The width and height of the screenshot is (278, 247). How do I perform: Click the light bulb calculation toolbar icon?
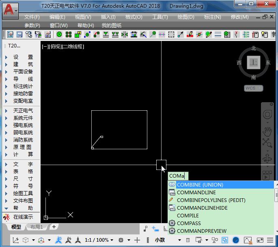click(265, 34)
